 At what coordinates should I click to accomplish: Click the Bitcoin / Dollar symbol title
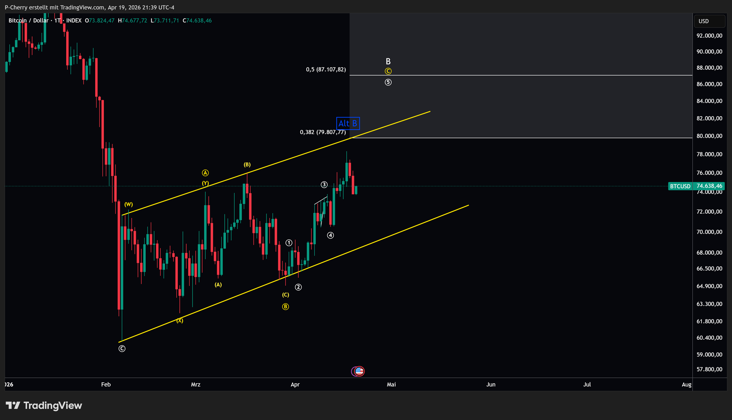click(x=29, y=20)
